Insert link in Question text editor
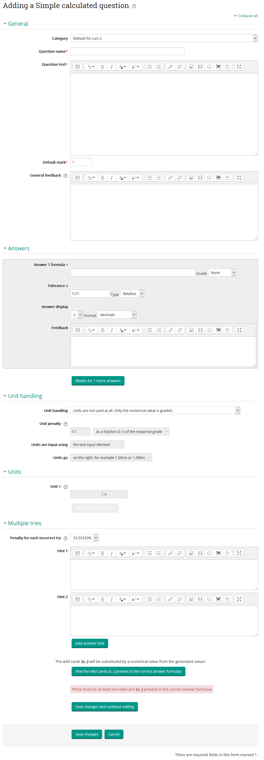The image size is (264, 760). coord(170,67)
